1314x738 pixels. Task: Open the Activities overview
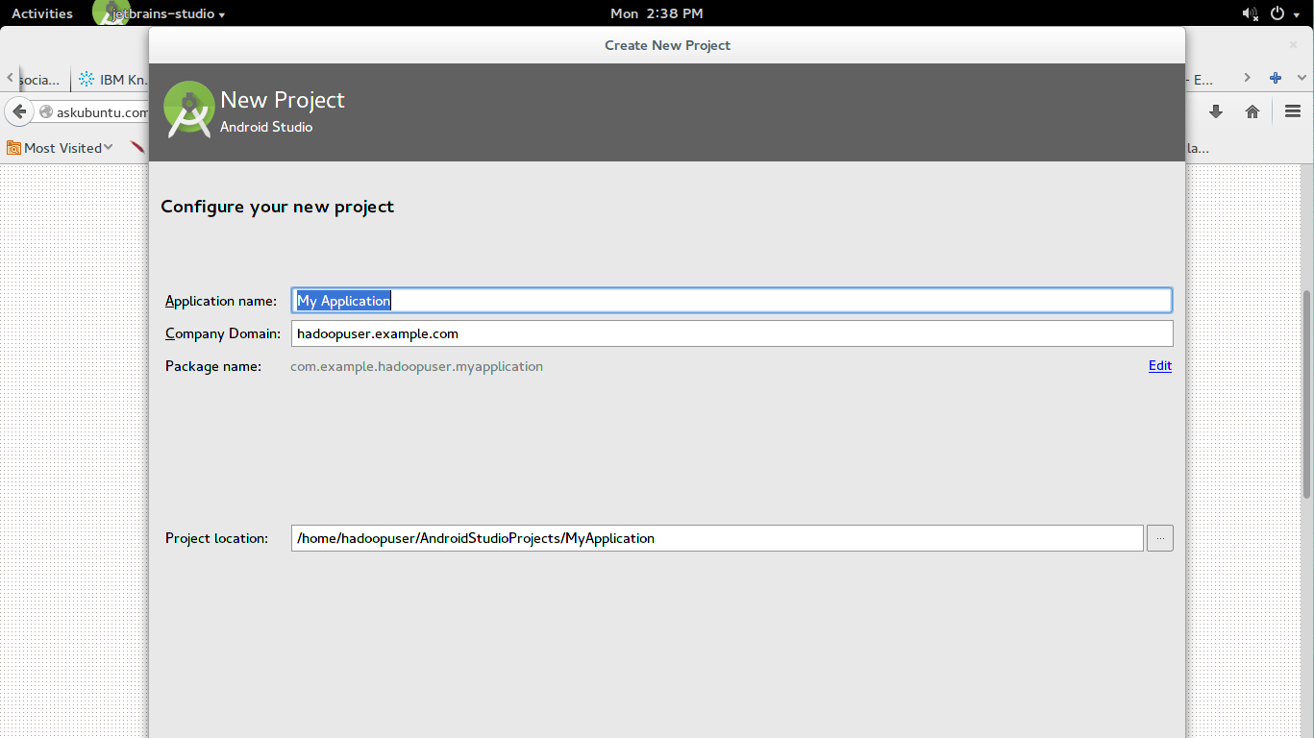click(42, 13)
